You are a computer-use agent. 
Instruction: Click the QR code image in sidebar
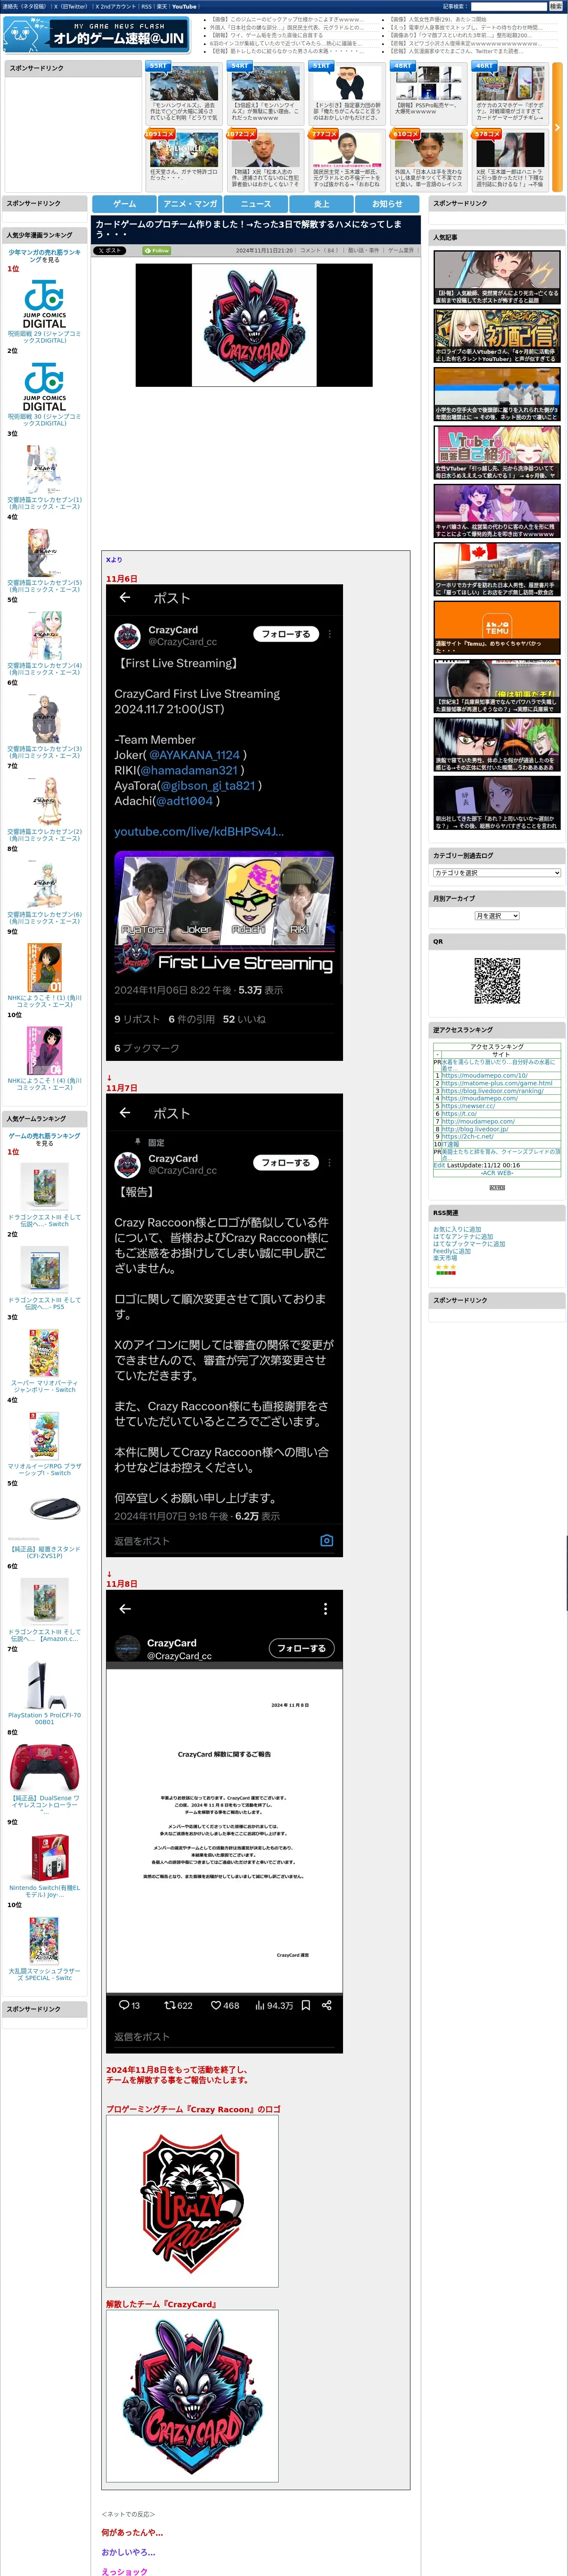[x=497, y=981]
